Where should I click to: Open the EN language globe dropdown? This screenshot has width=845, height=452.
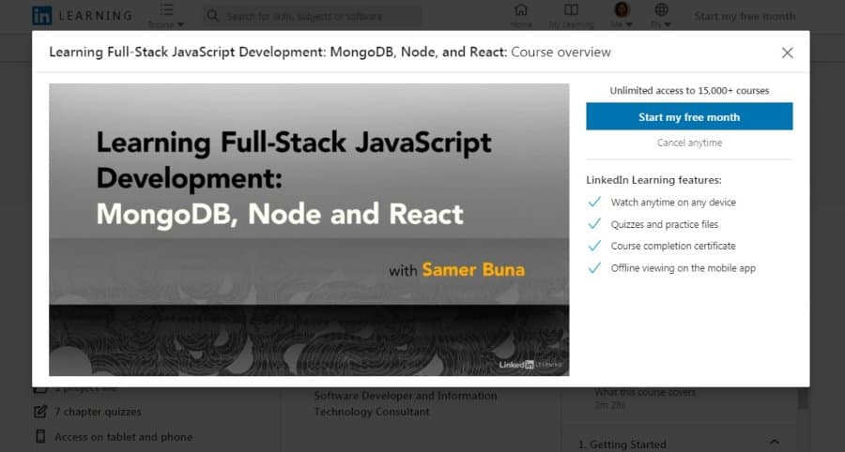click(661, 16)
